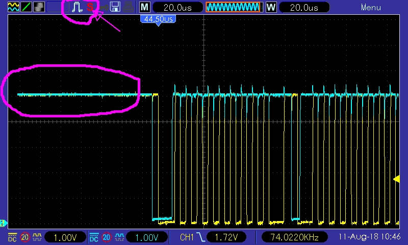This screenshot has width=408, height=245.
Task: Click the yellow CH1 DC coupling icon
Action: coord(12,237)
